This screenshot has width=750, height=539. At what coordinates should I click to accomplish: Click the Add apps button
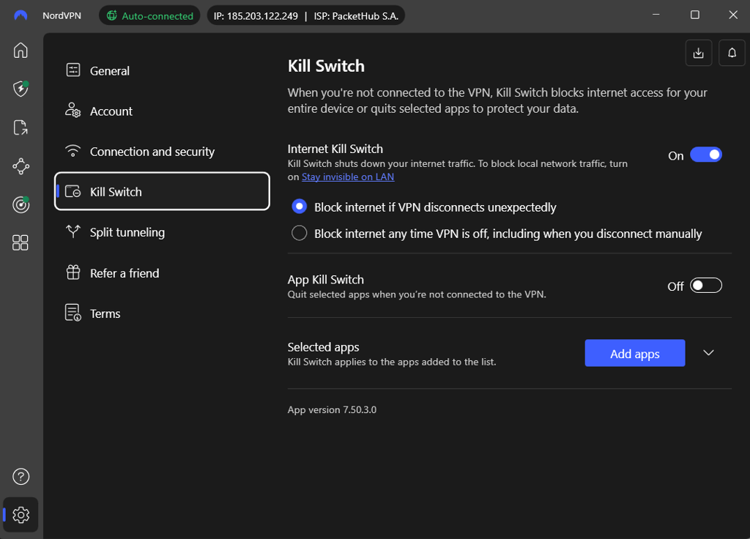coord(635,353)
